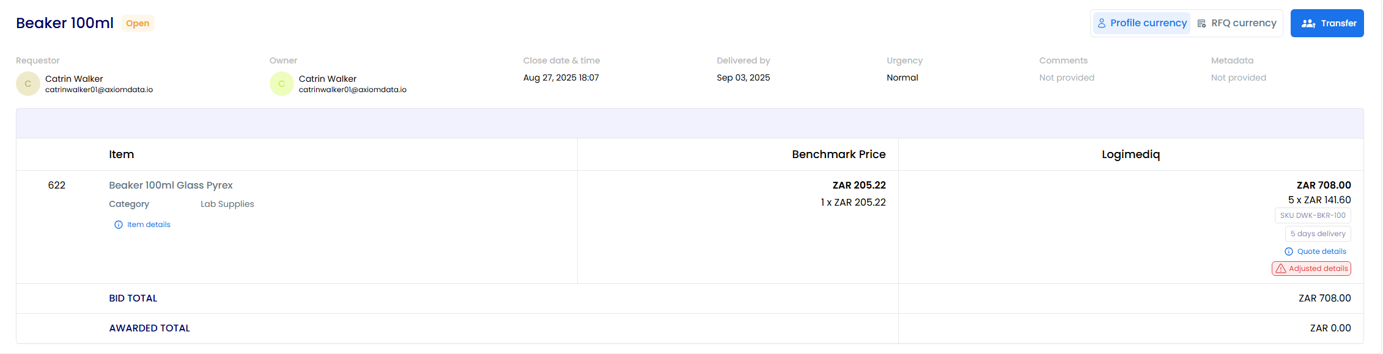Click the info icon beside Item details
This screenshot has height=354, width=1383.
119,225
